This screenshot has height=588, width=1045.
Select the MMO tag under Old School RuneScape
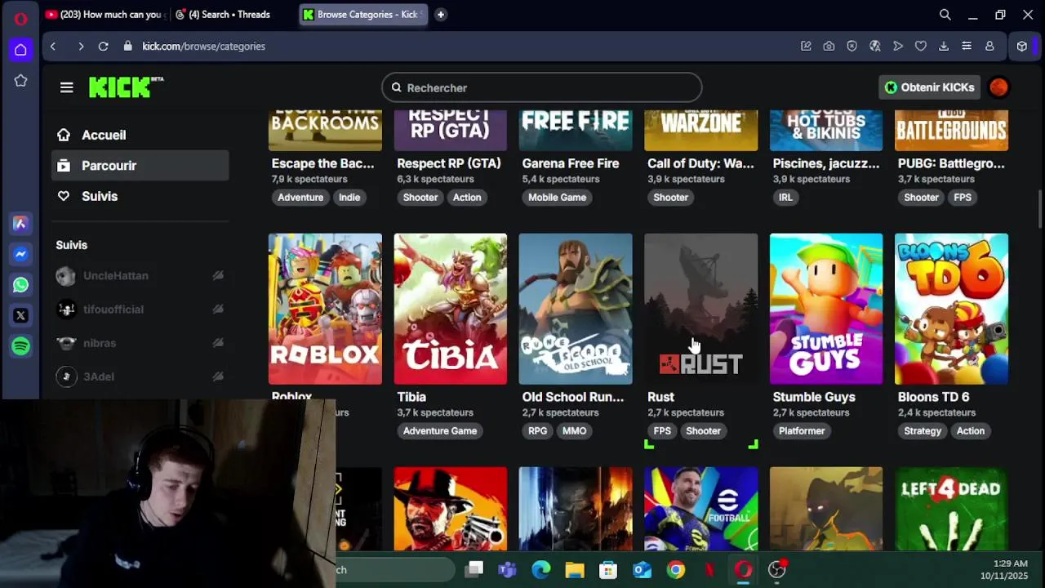[574, 430]
